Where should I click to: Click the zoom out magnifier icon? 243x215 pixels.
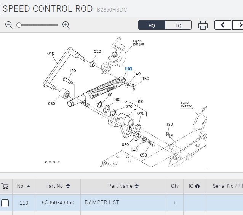(9, 25)
